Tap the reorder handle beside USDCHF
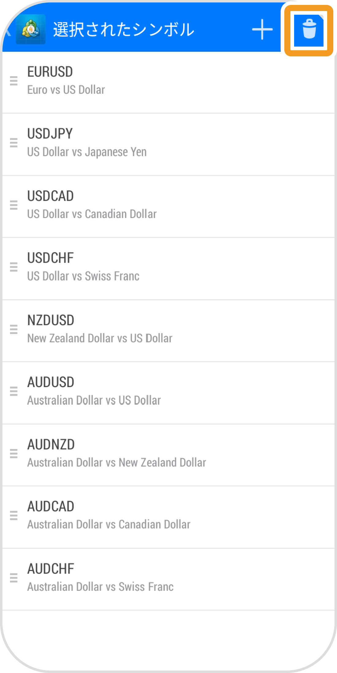Screen dimensions: 337x673 (x=14, y=267)
